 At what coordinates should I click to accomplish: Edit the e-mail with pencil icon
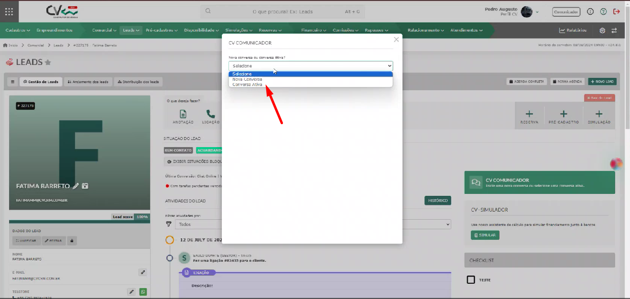142,272
